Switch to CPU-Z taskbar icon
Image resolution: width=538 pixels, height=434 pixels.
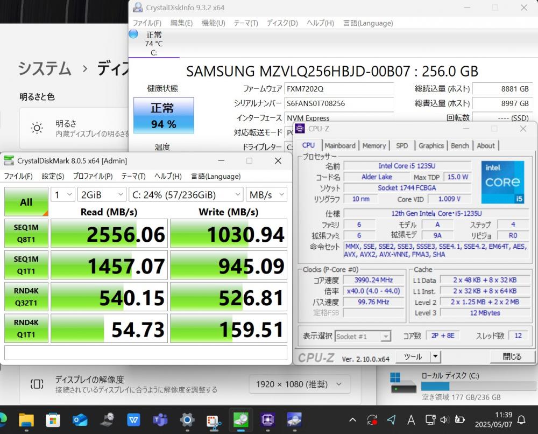(267, 419)
